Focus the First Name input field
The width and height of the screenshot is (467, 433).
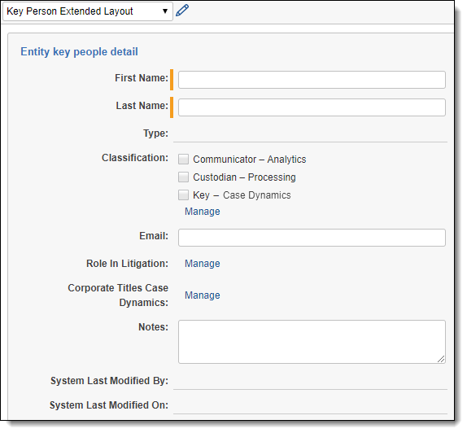point(312,80)
